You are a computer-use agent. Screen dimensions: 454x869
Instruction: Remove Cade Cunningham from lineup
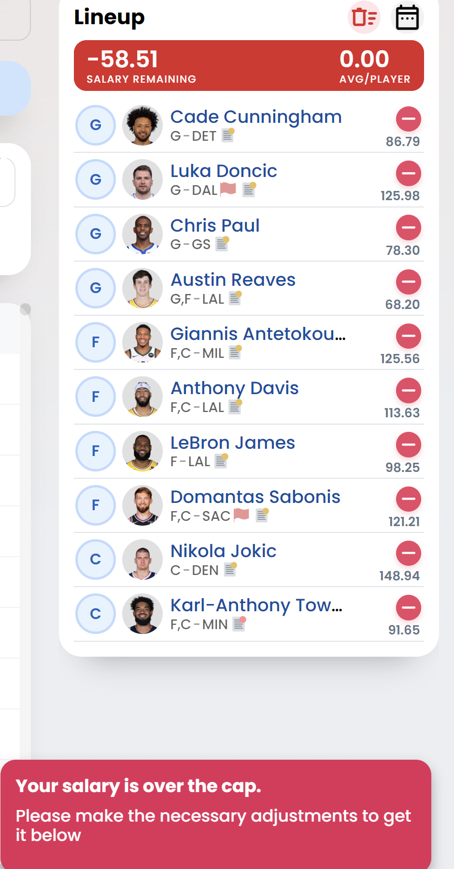(409, 119)
